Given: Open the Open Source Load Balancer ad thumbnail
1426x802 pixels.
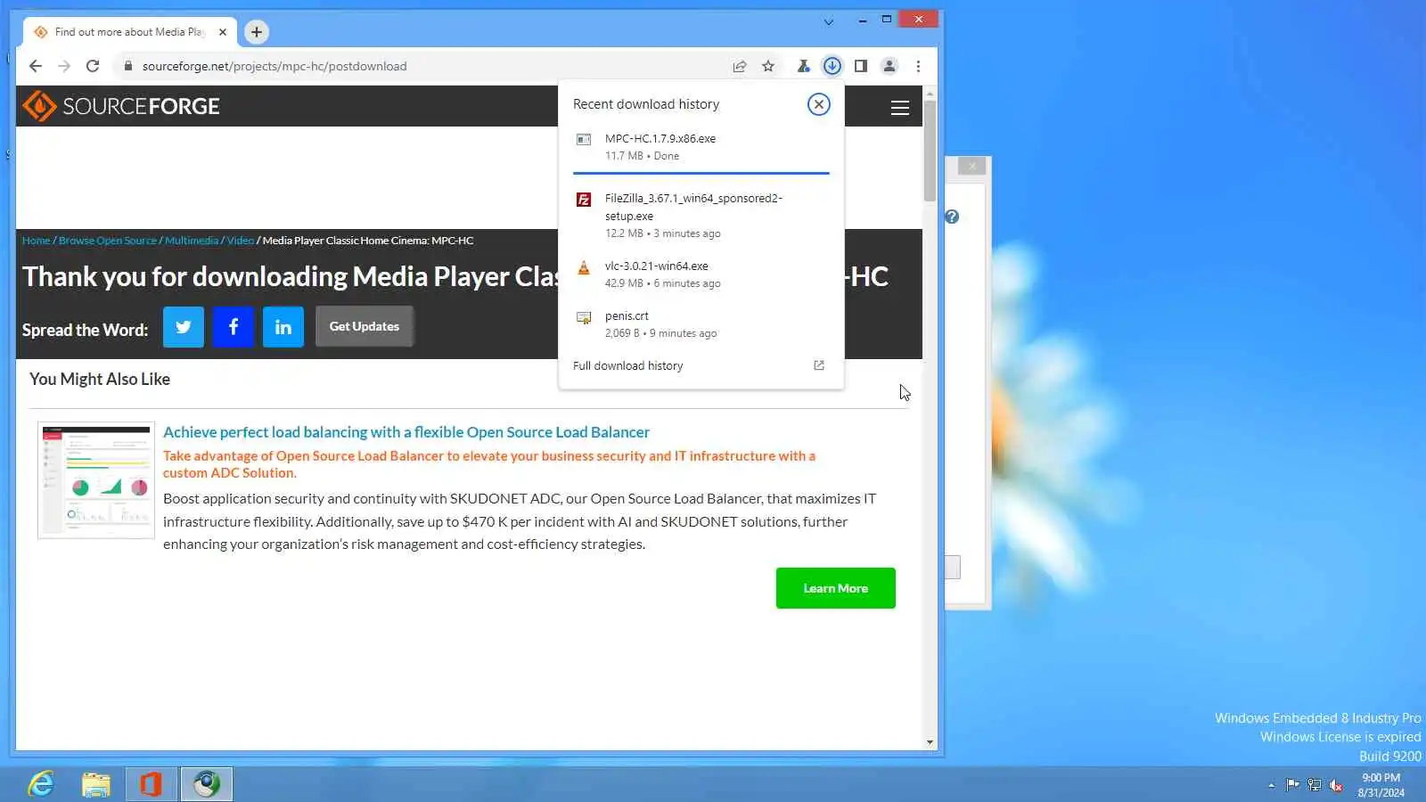Looking at the screenshot, I should point(96,480).
